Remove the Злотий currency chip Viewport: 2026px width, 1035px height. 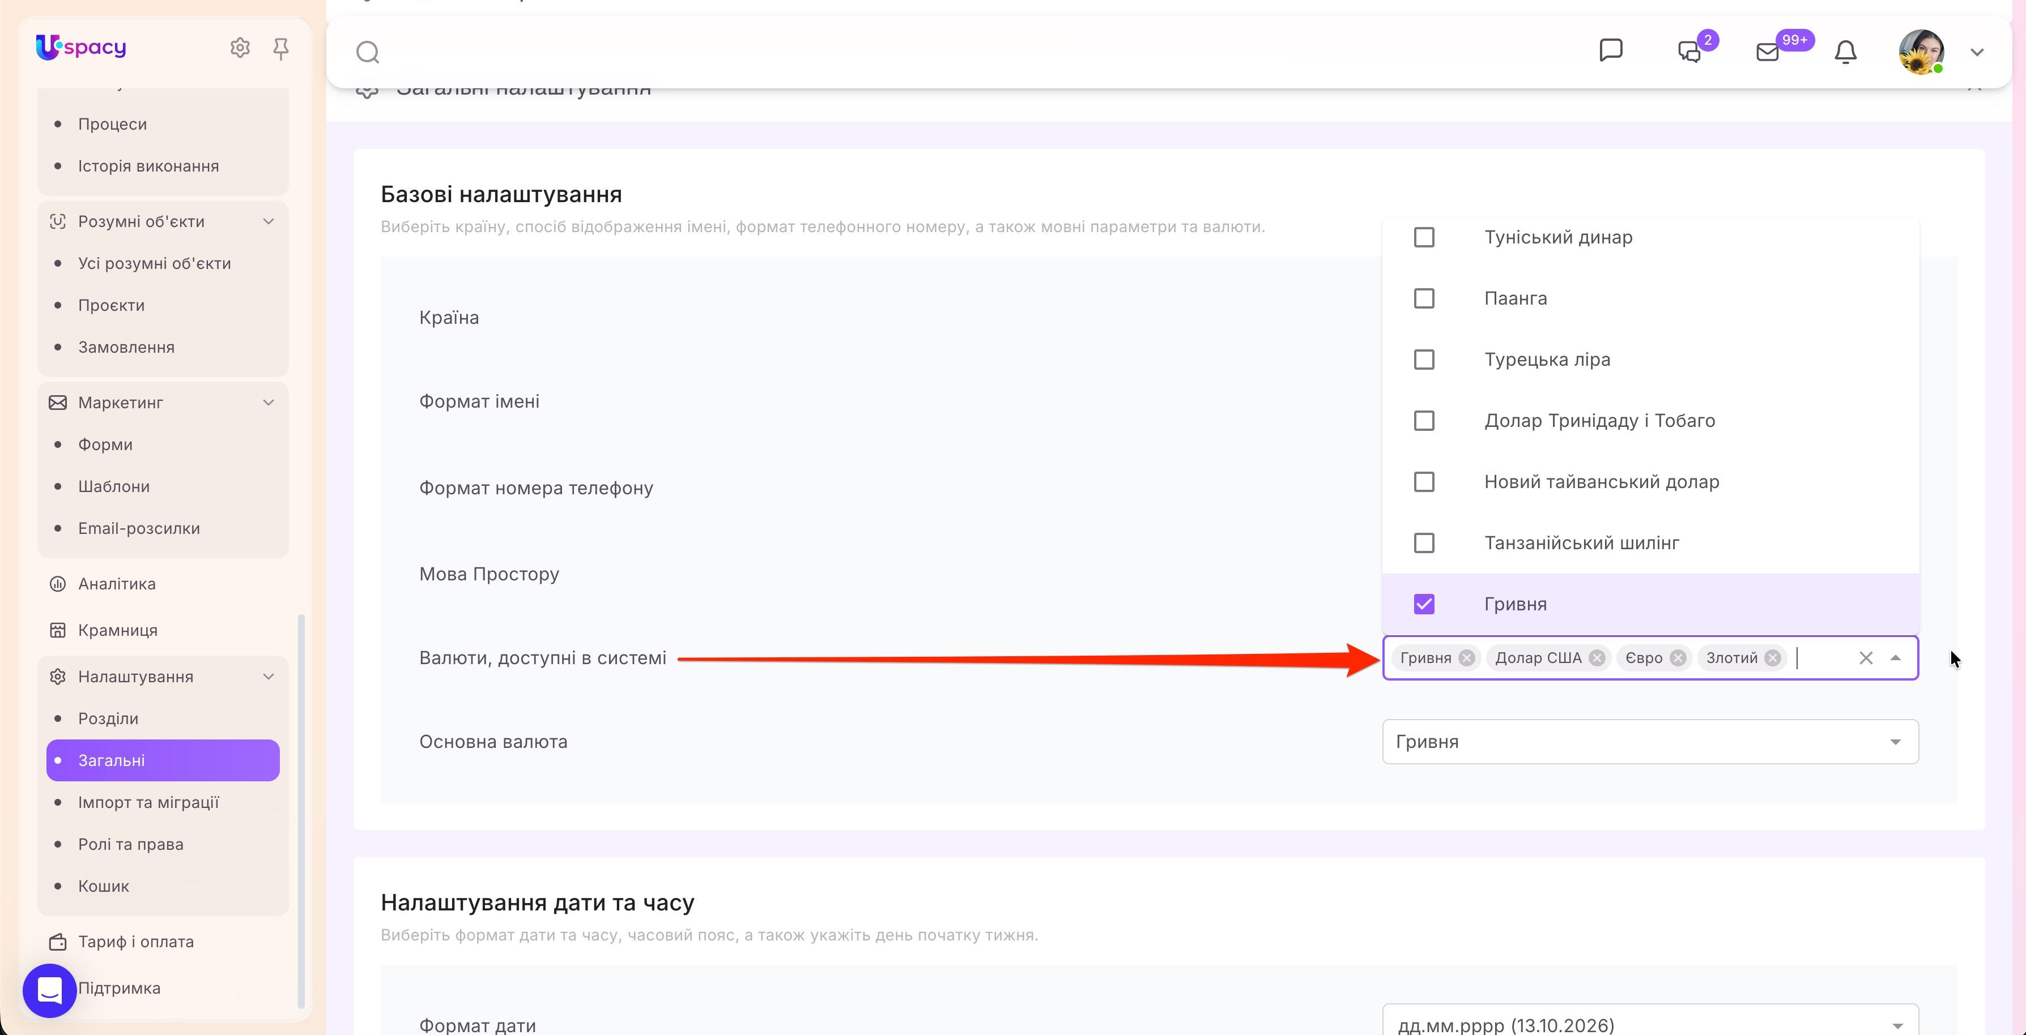tap(1772, 658)
